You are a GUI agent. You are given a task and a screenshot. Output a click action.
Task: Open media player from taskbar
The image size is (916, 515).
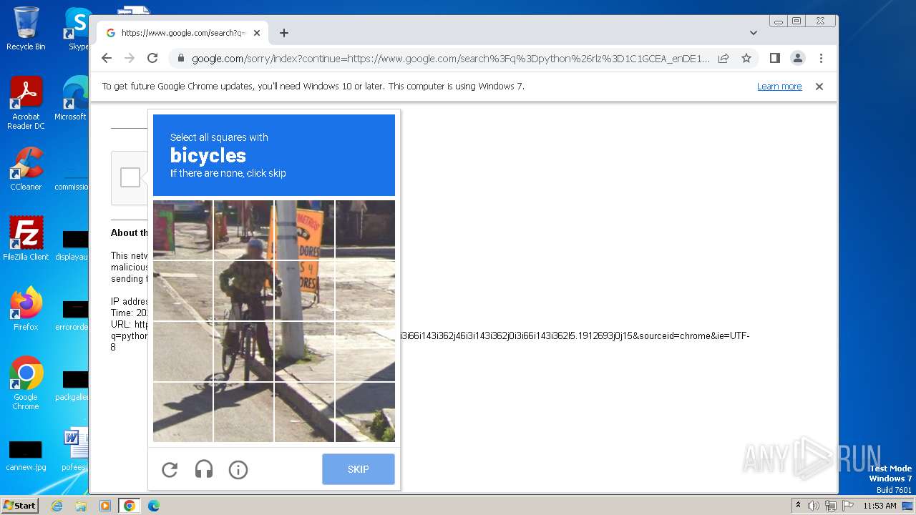[x=104, y=506]
